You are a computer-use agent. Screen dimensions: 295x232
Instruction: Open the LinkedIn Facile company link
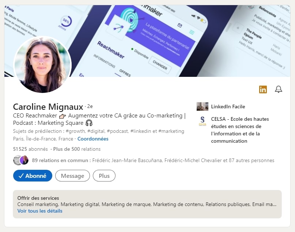(228, 106)
